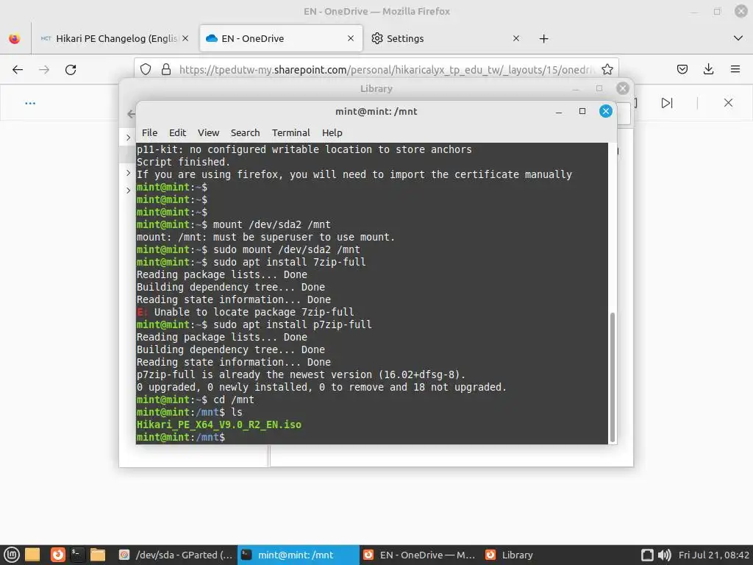Image resolution: width=753 pixels, height=565 pixels.
Task: Switch to the EN - OneDrive tab
Action: (281, 38)
